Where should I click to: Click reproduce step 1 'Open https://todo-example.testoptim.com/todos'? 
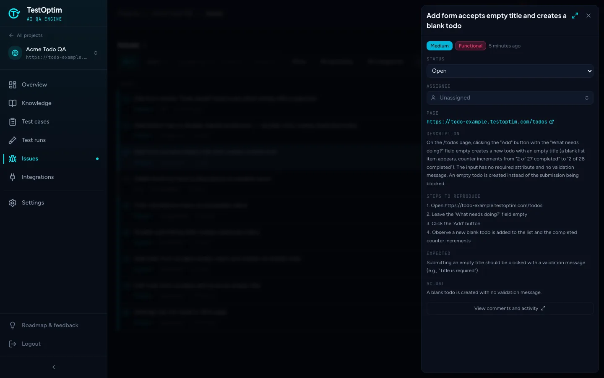pyautogui.click(x=484, y=205)
